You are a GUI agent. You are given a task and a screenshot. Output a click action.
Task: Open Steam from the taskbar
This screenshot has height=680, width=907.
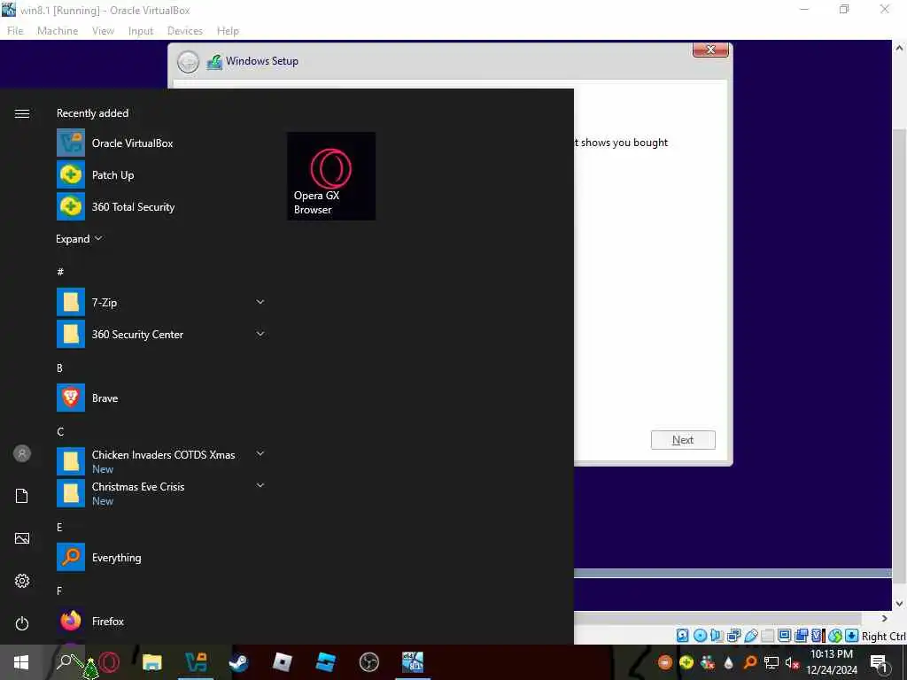coord(239,662)
